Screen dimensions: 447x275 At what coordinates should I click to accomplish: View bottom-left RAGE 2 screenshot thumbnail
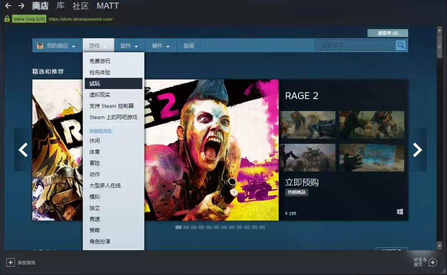point(308,157)
